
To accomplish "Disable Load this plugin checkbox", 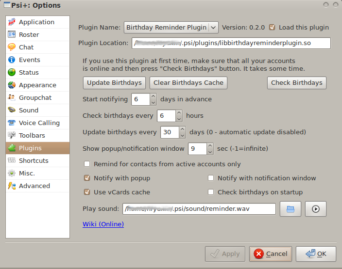I will coord(272,27).
